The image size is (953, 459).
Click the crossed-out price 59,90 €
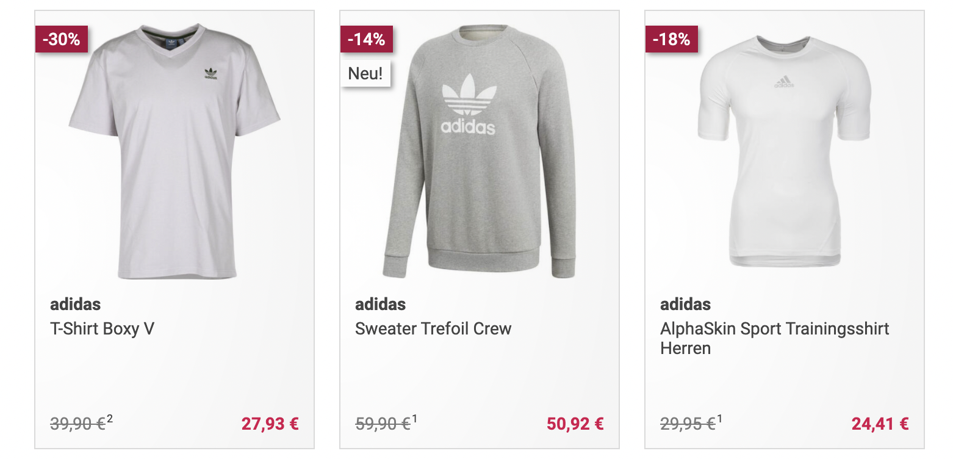coord(383,424)
